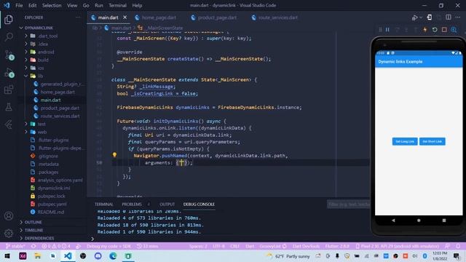The width and height of the screenshot is (466, 262).
Task: Open Explorer Views and More Actions ellipsis
Action: click(x=78, y=17)
